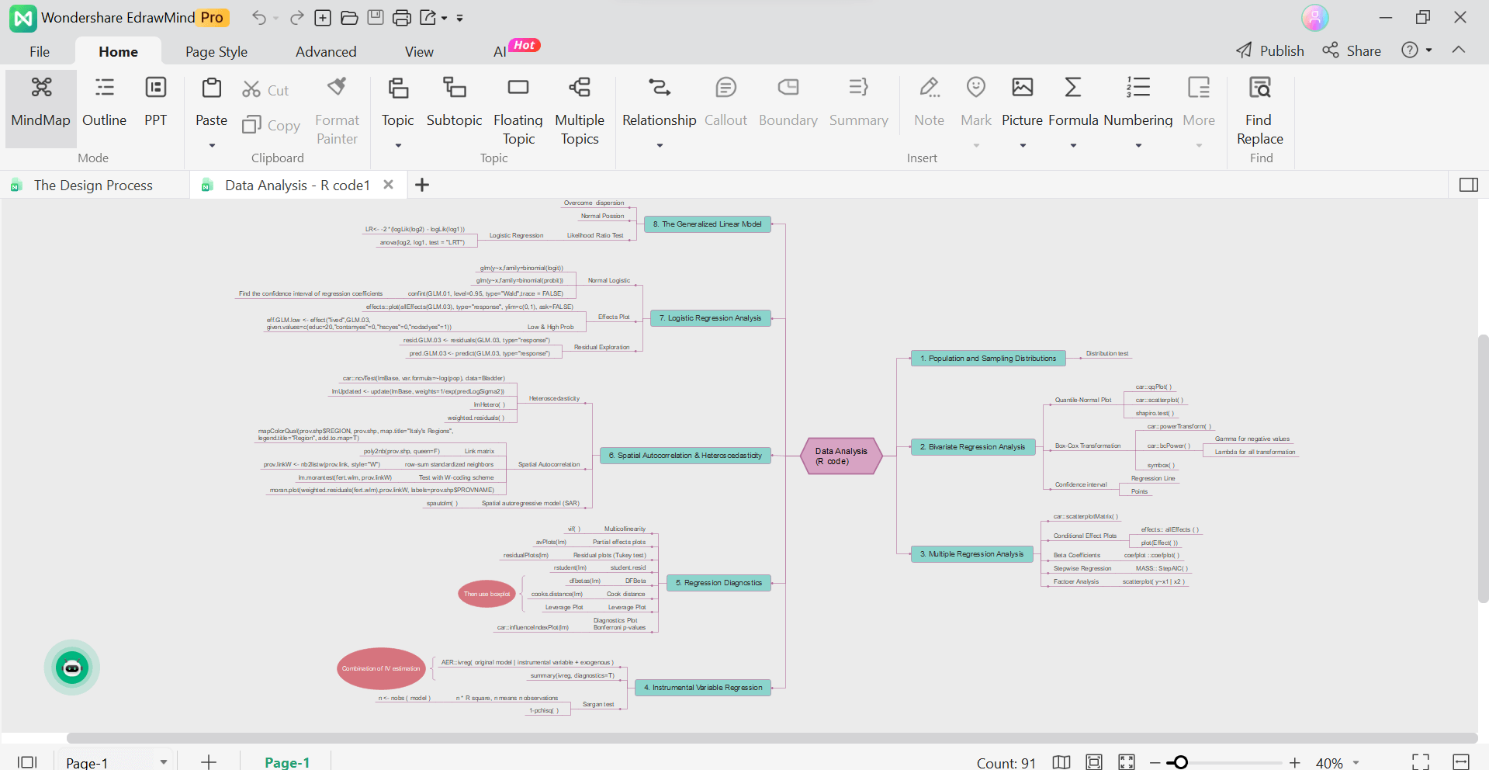The height and width of the screenshot is (770, 1489).
Task: Open the File menu
Action: click(40, 51)
